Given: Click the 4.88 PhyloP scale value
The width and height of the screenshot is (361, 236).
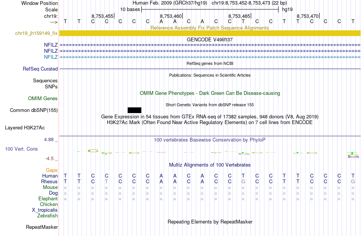Looking at the screenshot, I should click(x=49, y=140).
